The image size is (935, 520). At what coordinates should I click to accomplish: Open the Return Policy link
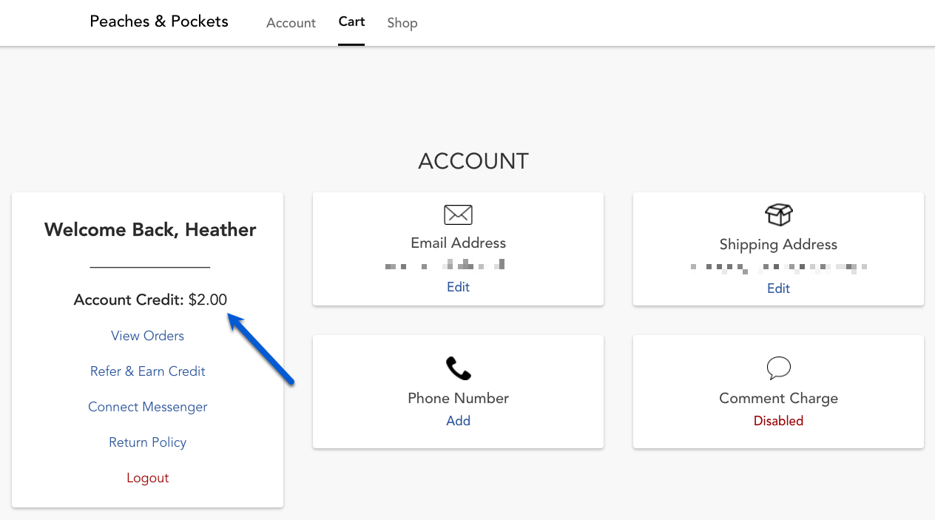point(147,442)
